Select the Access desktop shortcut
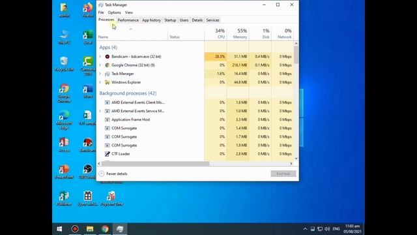This screenshot has width=417, height=235. coord(64,145)
